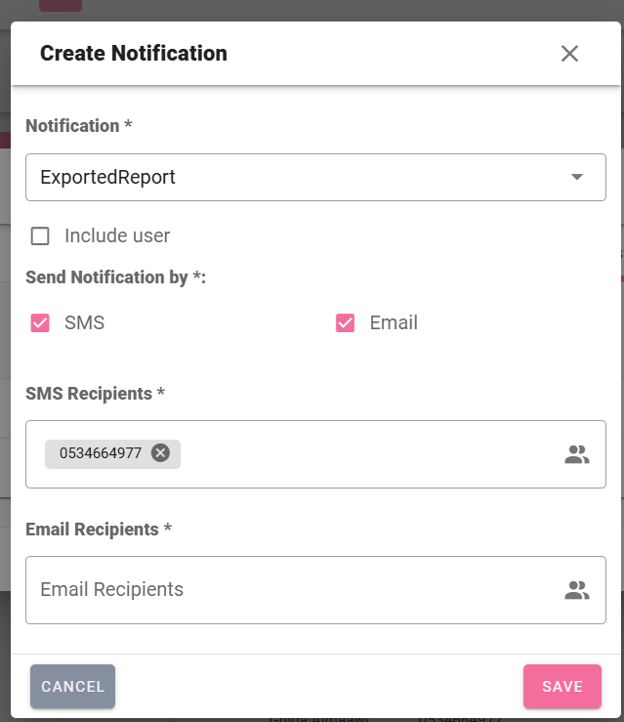
Task: Expand the Notification dropdown arrow
Action: click(x=576, y=177)
